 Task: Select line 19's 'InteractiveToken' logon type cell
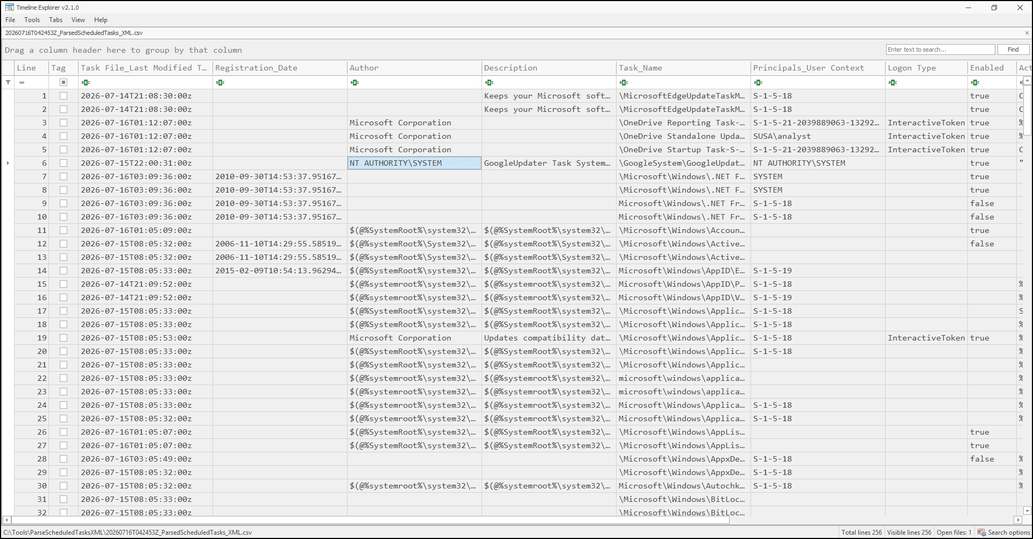pyautogui.click(x=926, y=338)
